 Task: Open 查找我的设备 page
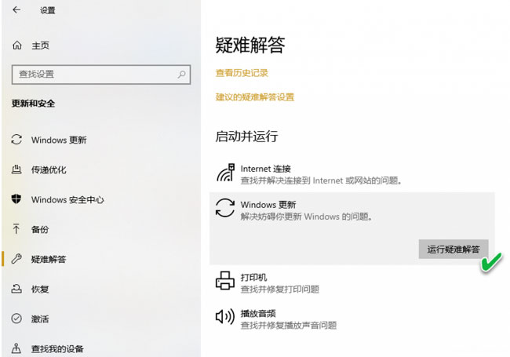57,349
